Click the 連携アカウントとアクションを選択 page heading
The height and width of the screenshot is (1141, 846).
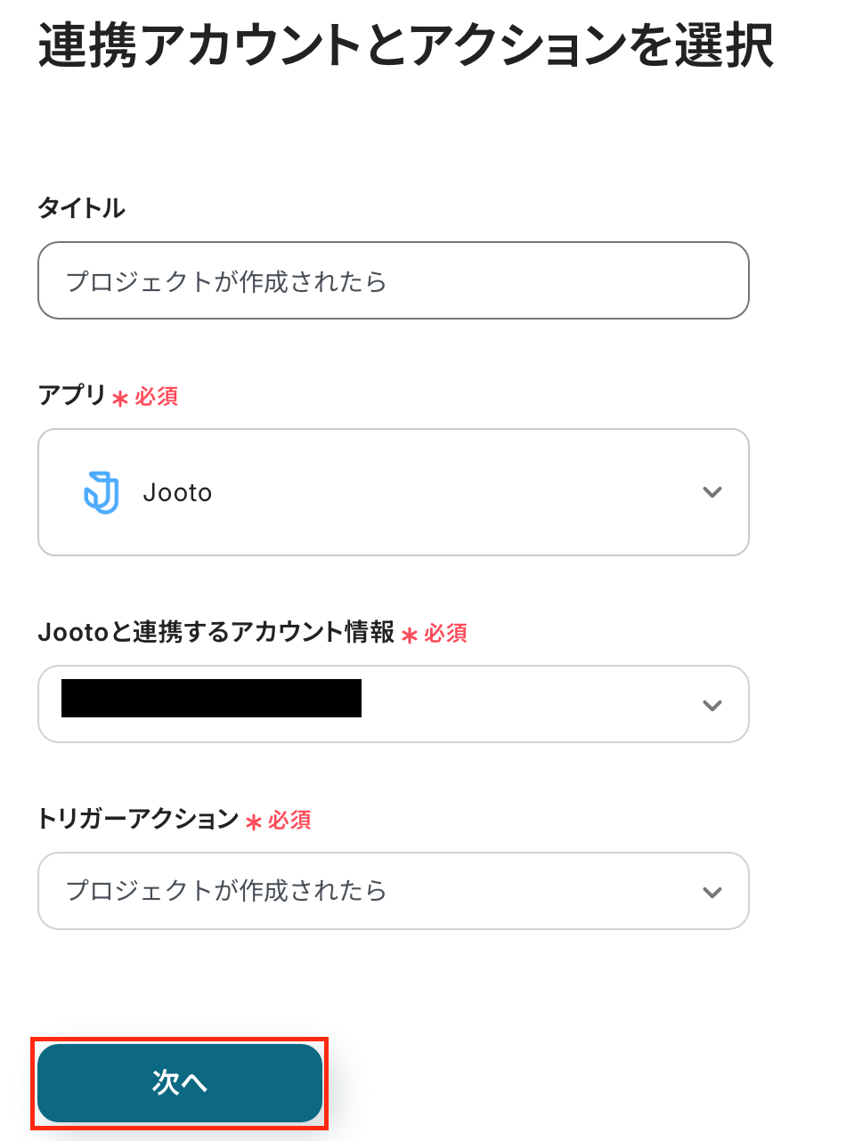click(x=405, y=46)
